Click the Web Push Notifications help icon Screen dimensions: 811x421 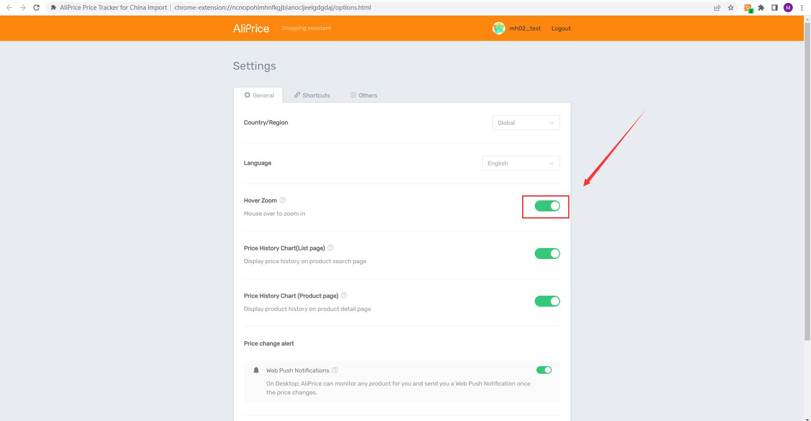(x=335, y=370)
